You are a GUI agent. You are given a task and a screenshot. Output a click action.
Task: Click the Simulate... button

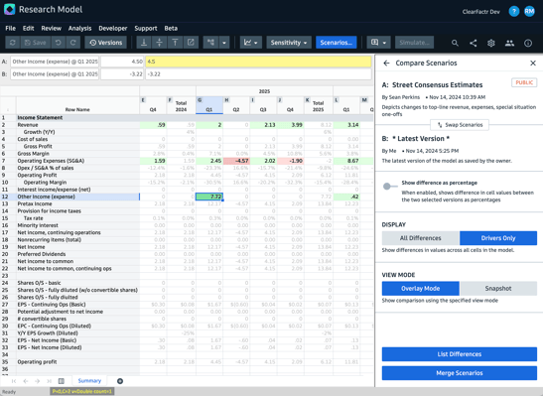click(x=414, y=43)
